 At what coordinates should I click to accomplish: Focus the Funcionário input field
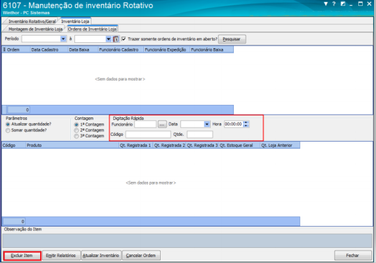[146, 125]
